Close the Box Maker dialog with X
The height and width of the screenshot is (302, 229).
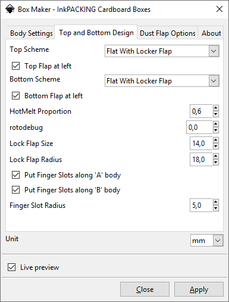coord(219,9)
